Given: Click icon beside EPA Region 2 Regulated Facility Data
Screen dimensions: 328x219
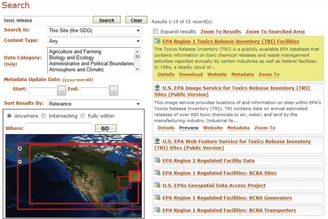Looking at the screenshot, I should click(x=157, y=160).
